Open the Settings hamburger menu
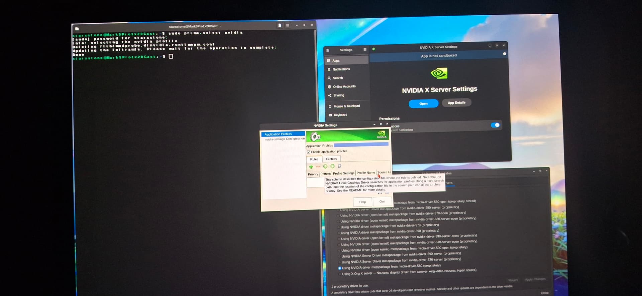The height and width of the screenshot is (296, 642). click(365, 49)
